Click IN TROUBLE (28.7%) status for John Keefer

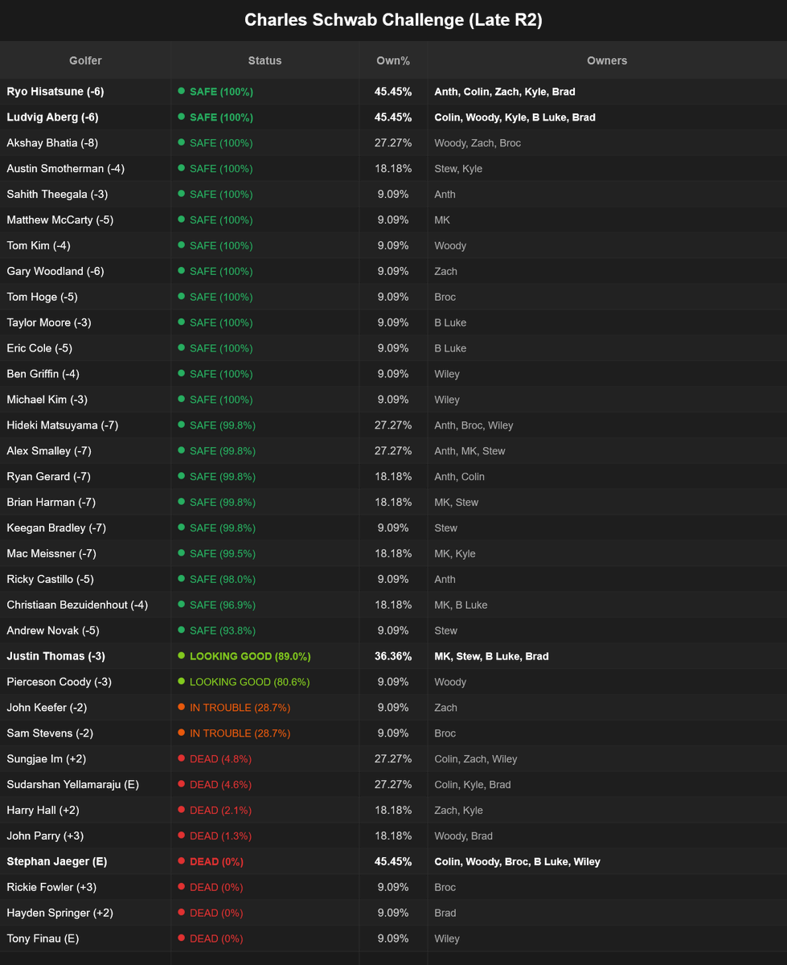click(x=240, y=708)
